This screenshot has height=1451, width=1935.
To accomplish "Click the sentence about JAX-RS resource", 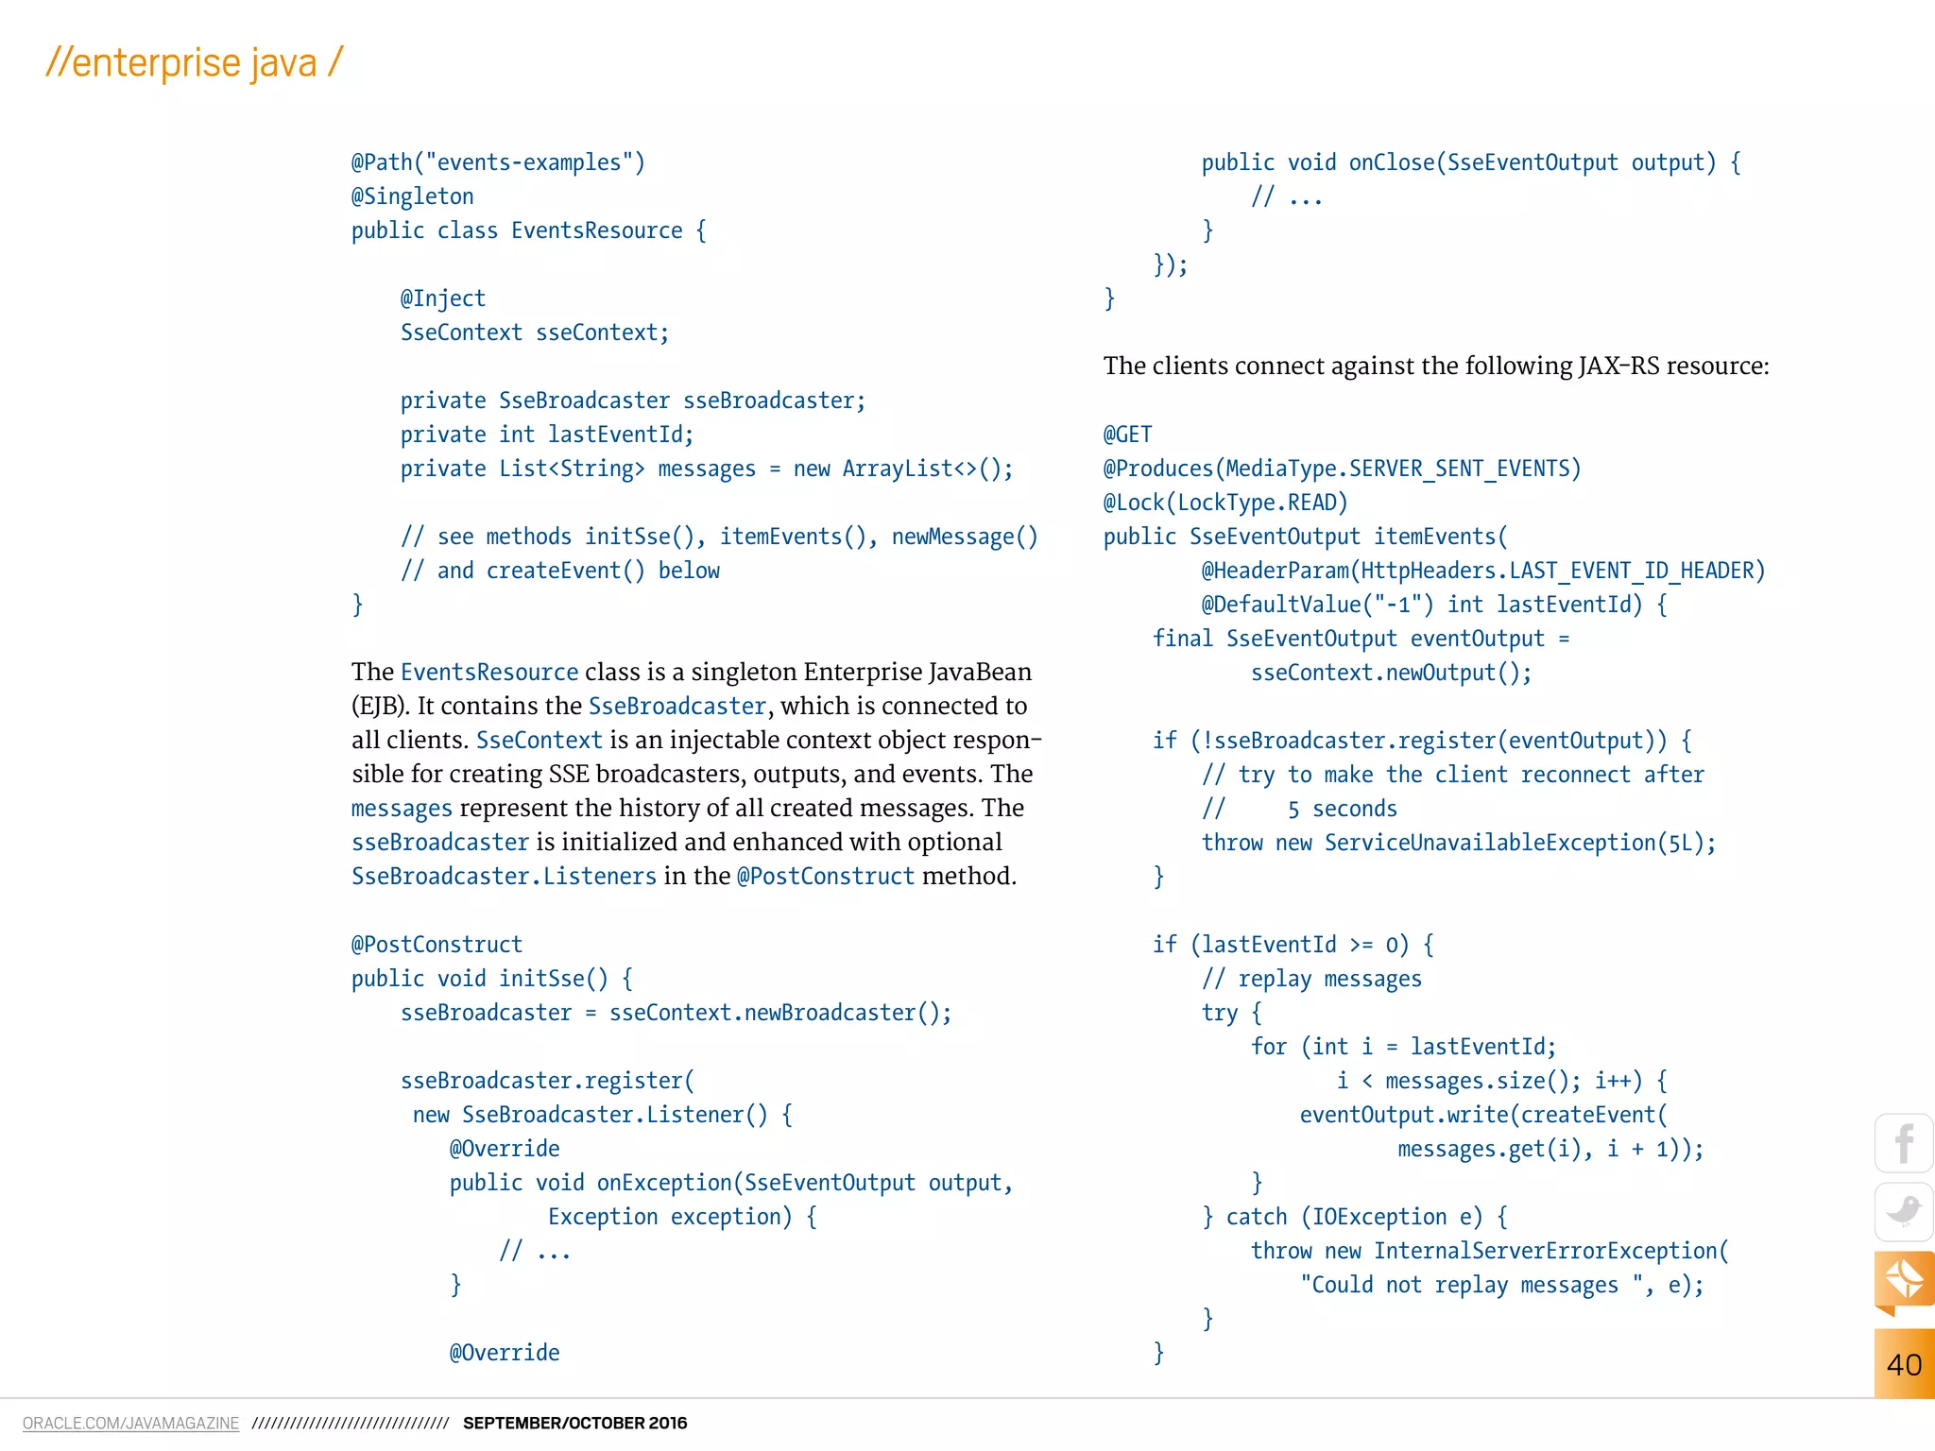I will [x=1436, y=366].
